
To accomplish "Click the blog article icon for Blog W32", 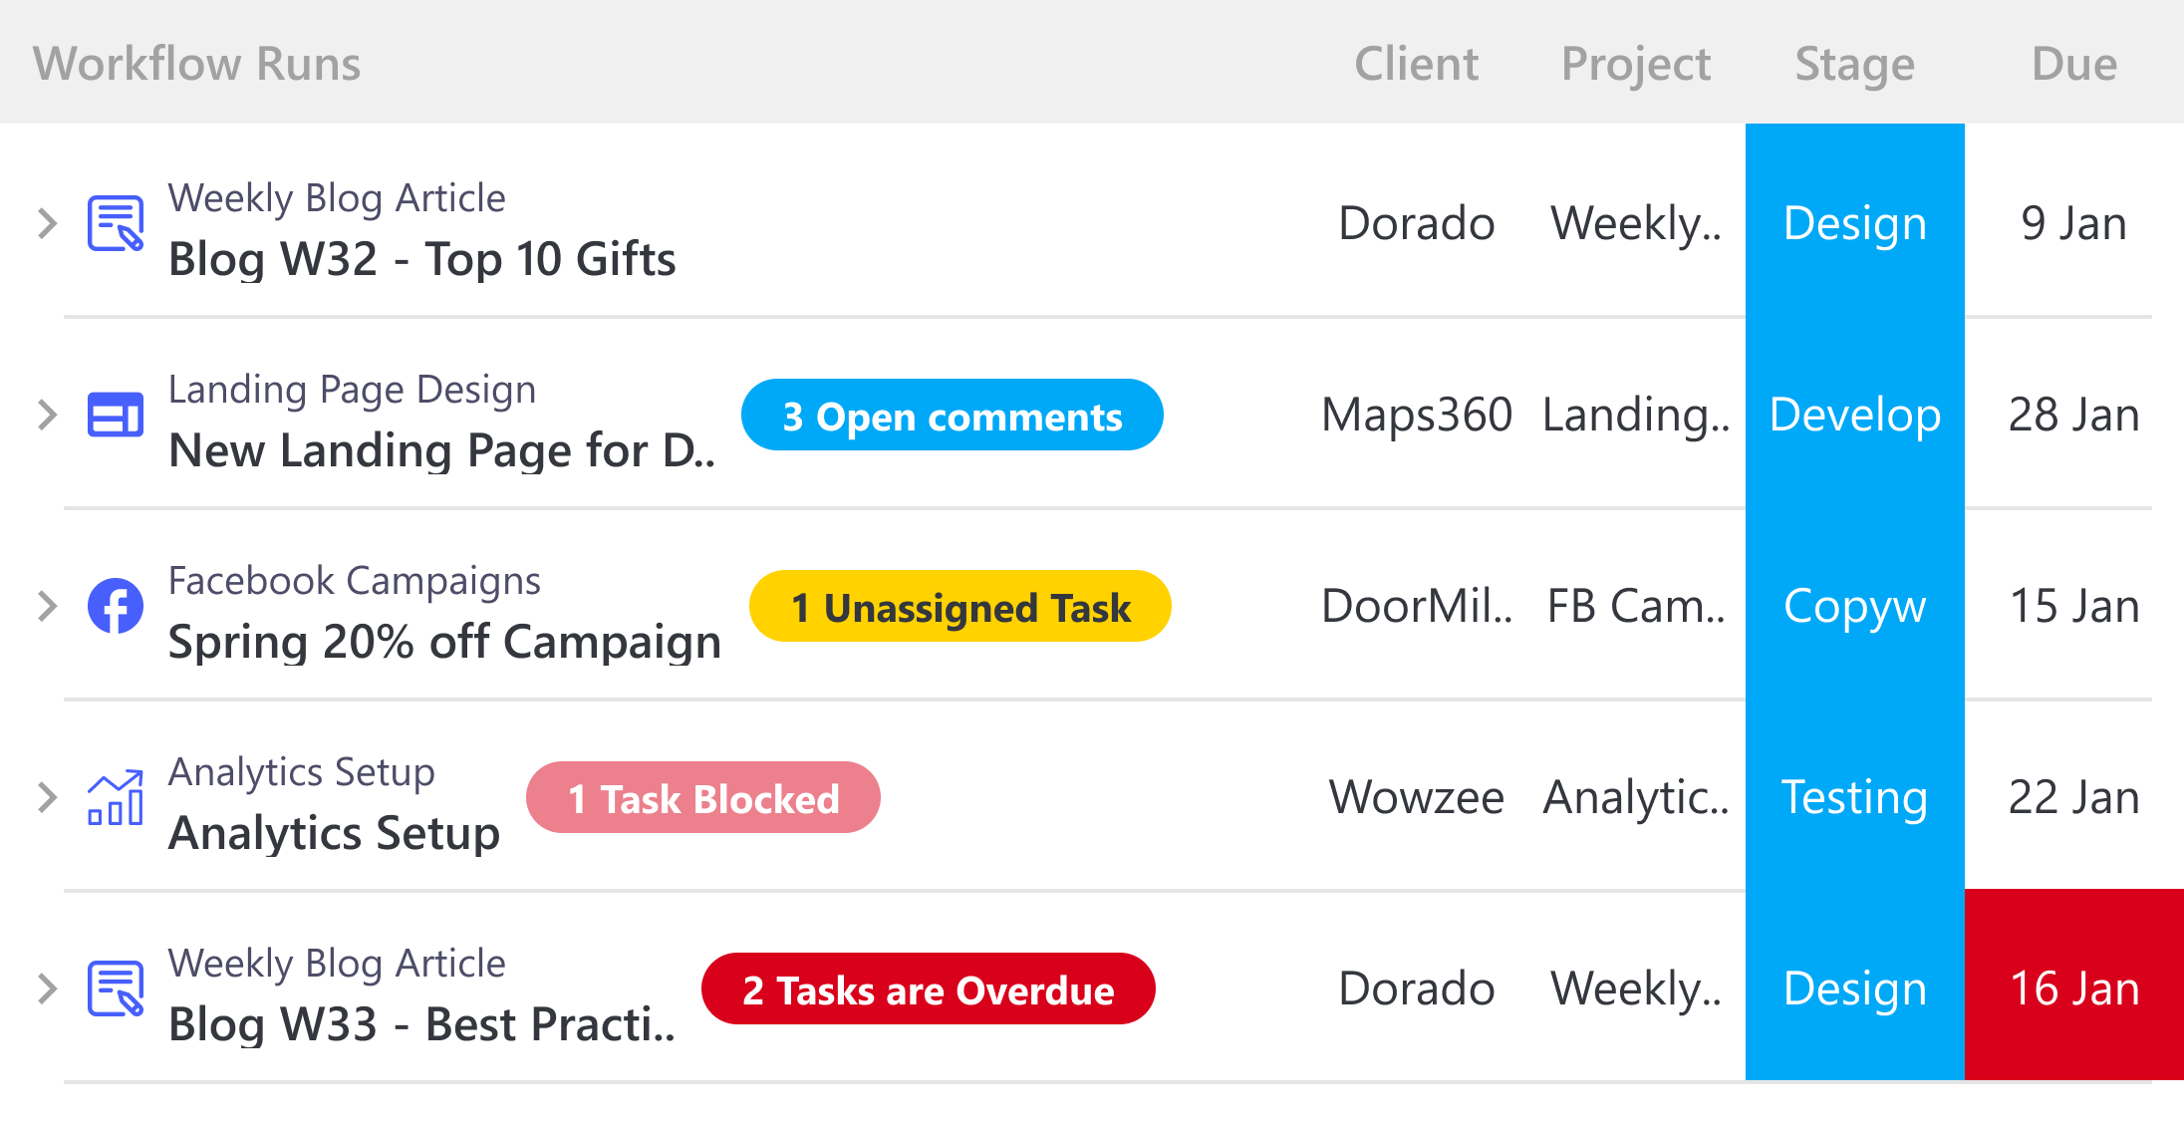I will point(116,223).
